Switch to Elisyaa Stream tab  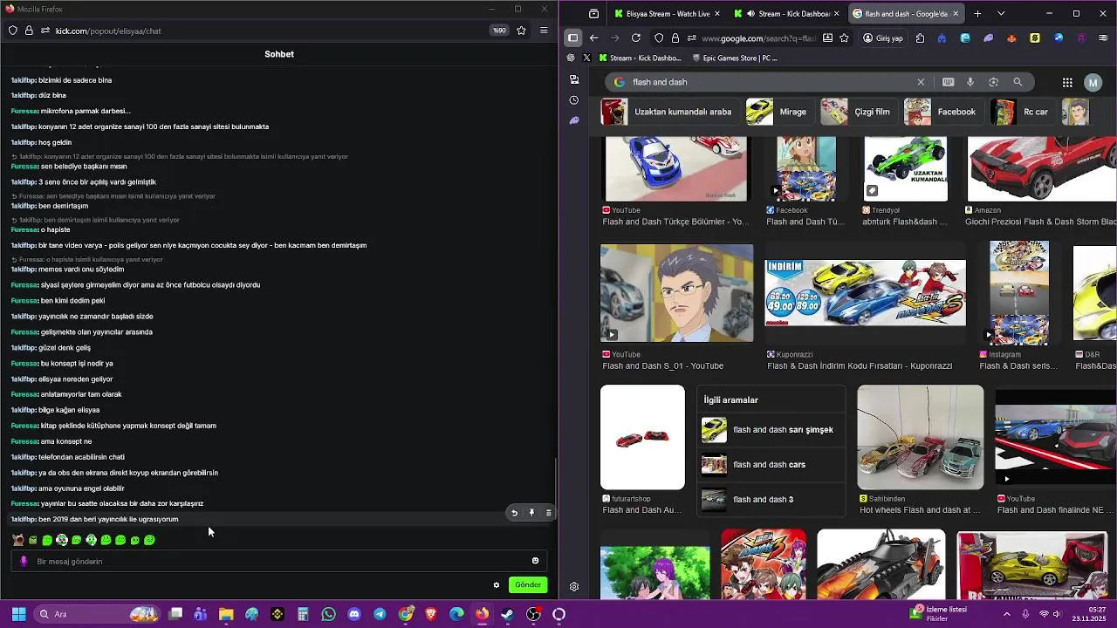tap(668, 14)
